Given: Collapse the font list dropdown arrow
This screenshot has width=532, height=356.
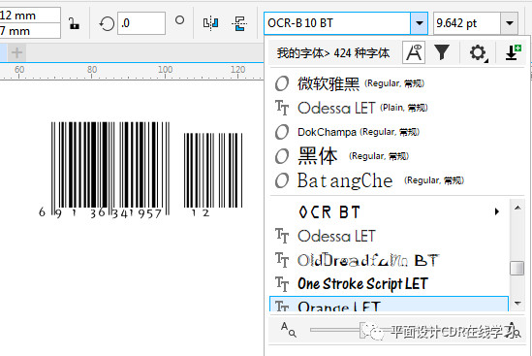Looking at the screenshot, I should (420, 23).
